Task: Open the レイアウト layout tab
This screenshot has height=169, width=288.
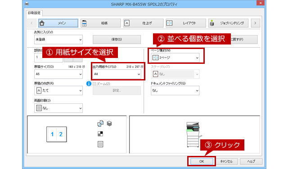Action: click(186, 23)
